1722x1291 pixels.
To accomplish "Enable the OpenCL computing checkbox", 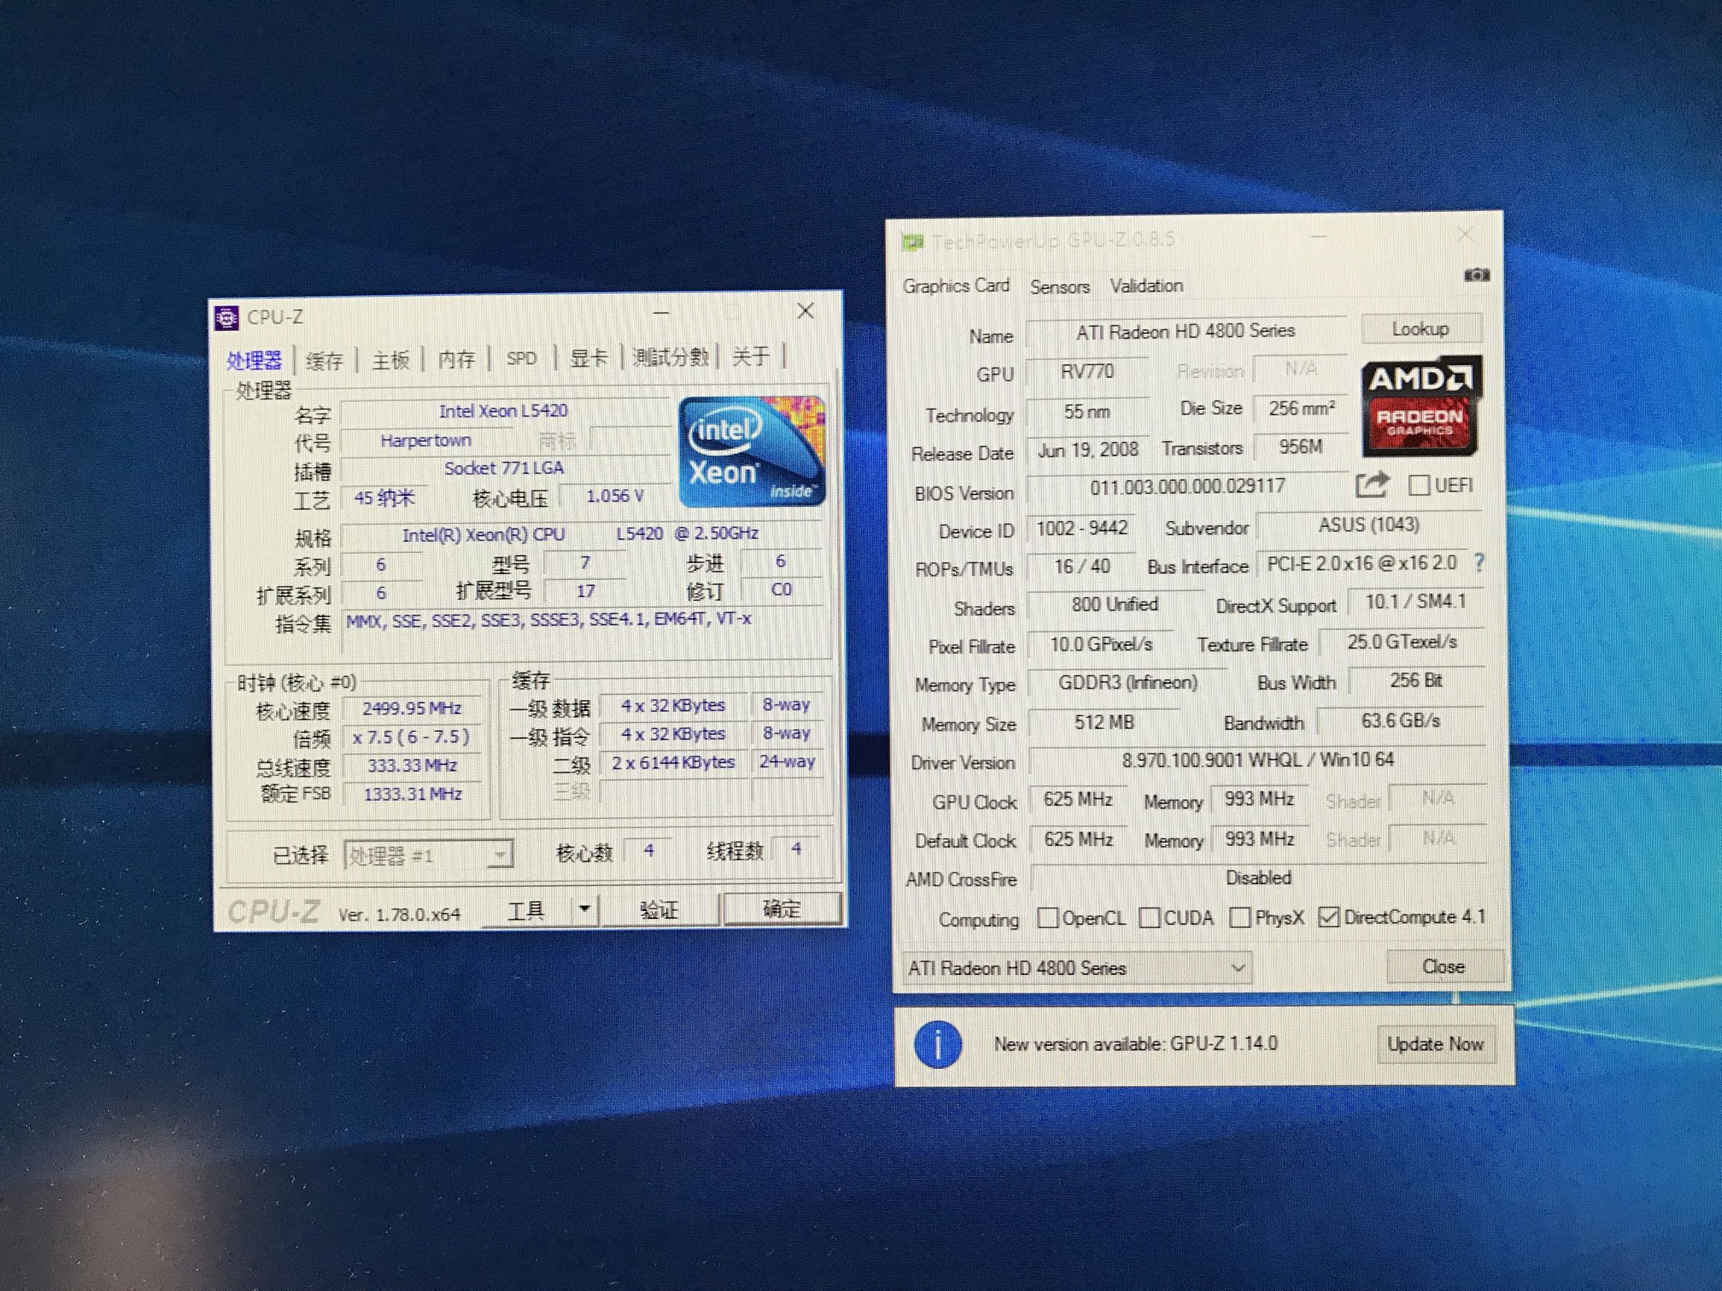I will tap(1049, 918).
